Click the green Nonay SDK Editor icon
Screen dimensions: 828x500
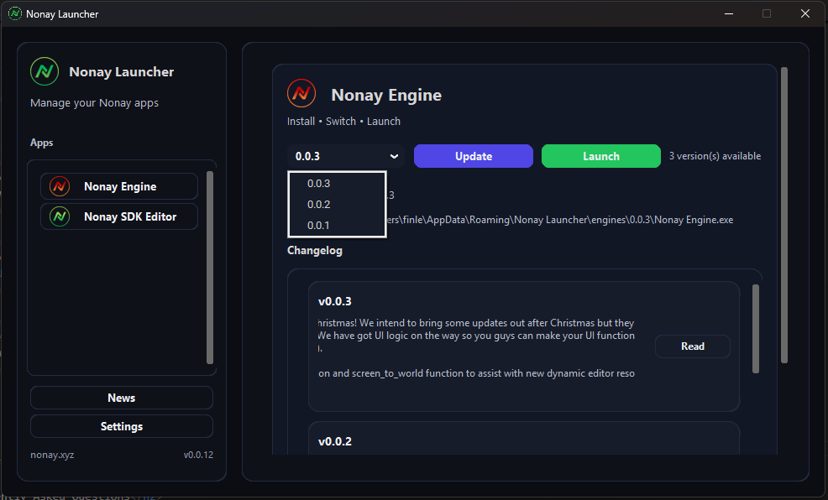point(60,216)
